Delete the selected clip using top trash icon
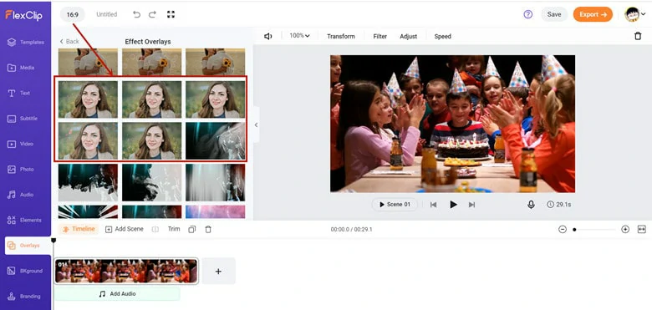The width and height of the screenshot is (652, 310). pos(638,36)
